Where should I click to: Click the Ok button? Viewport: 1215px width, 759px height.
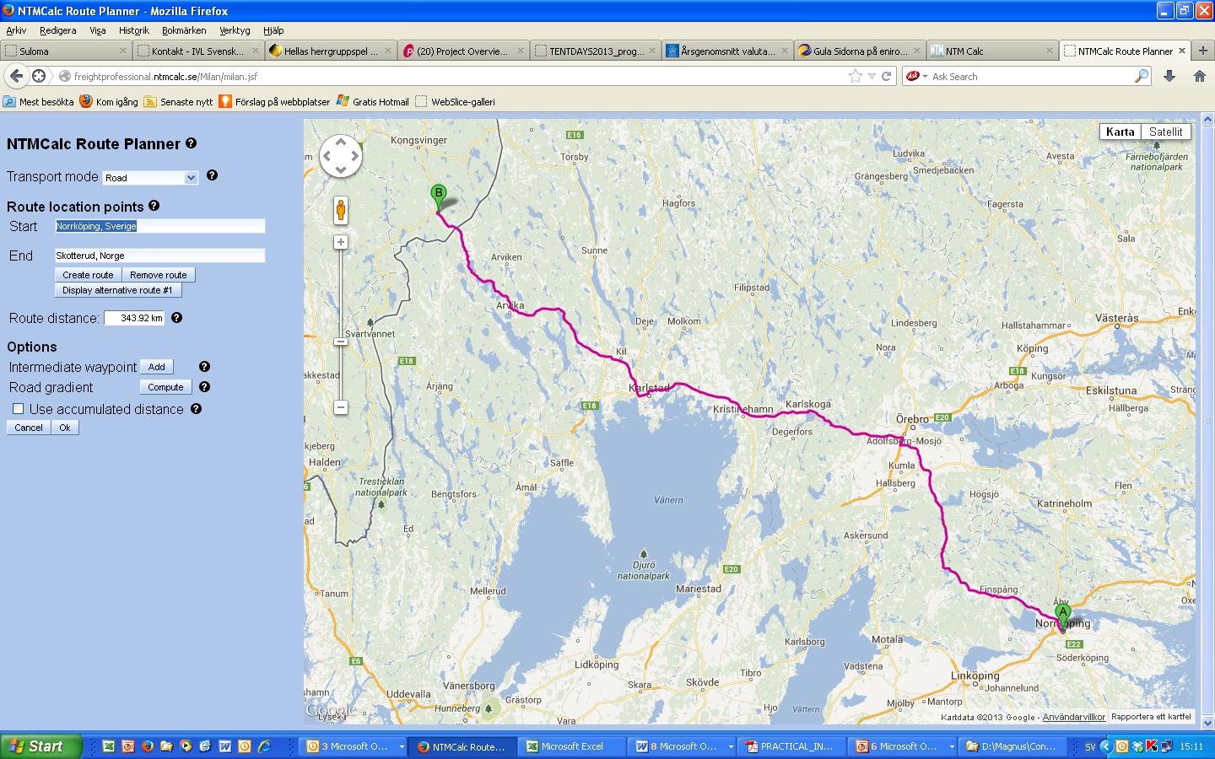tap(65, 428)
